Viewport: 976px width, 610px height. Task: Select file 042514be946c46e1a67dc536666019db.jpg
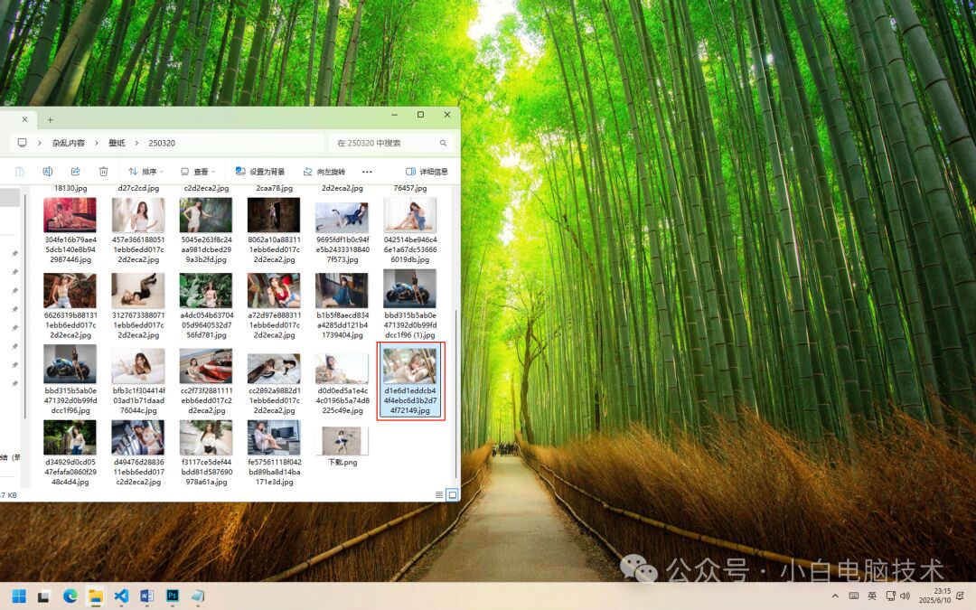point(409,230)
